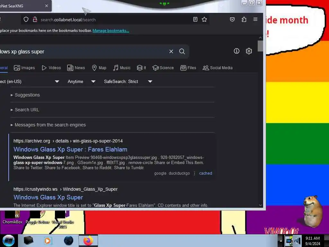Open crustywindo.ws Windows Glass Xp Super result
The image size is (329, 247).
(48, 197)
